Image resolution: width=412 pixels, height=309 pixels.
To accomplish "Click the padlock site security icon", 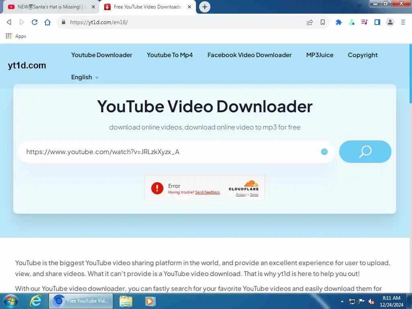I will [x=63, y=22].
